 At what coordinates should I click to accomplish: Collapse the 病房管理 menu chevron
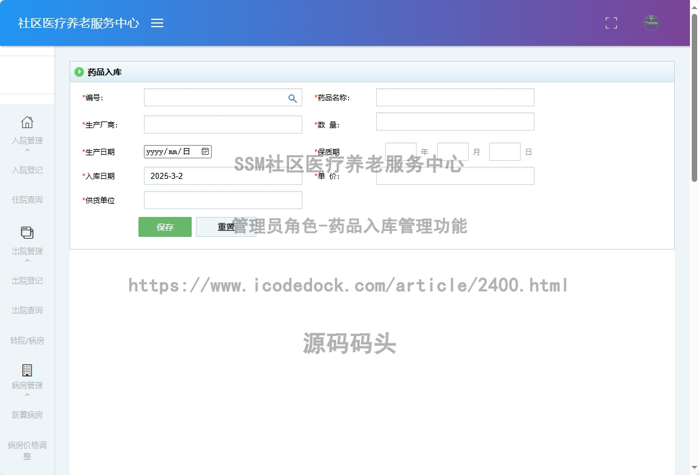(x=27, y=395)
